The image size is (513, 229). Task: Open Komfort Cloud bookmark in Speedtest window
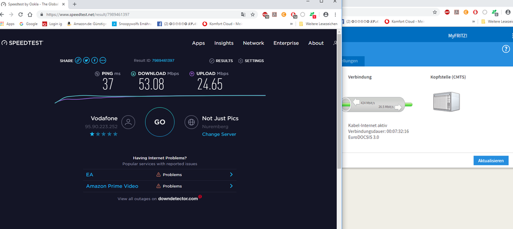222,24
